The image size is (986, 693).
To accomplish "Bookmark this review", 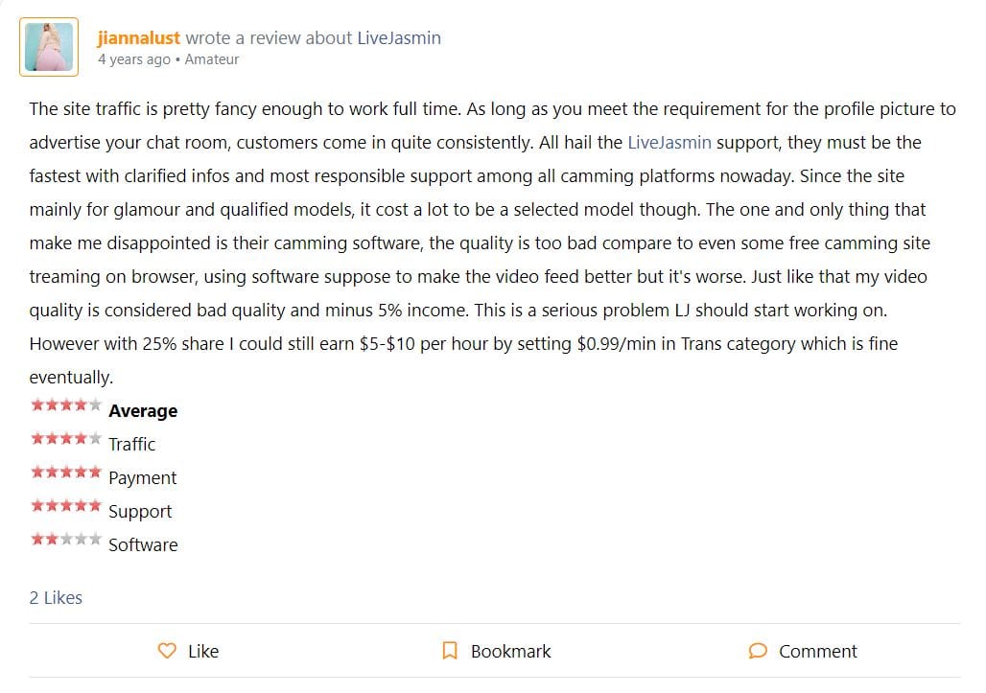I will (496, 651).
